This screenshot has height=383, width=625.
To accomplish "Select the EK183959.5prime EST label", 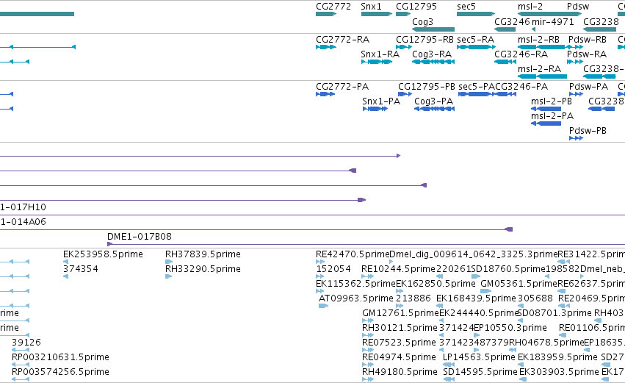I will pyautogui.click(x=557, y=357).
